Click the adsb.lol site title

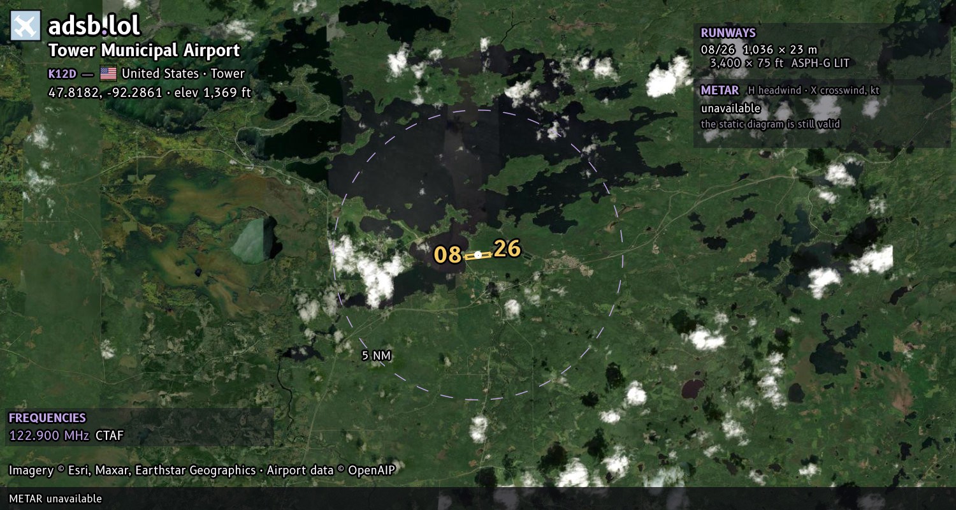[x=94, y=25]
